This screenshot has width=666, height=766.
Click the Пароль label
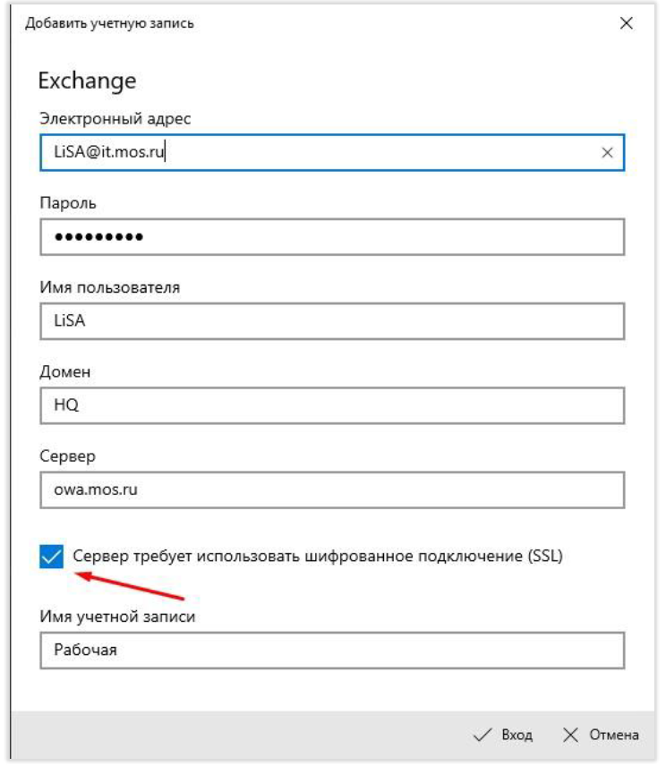(x=68, y=203)
